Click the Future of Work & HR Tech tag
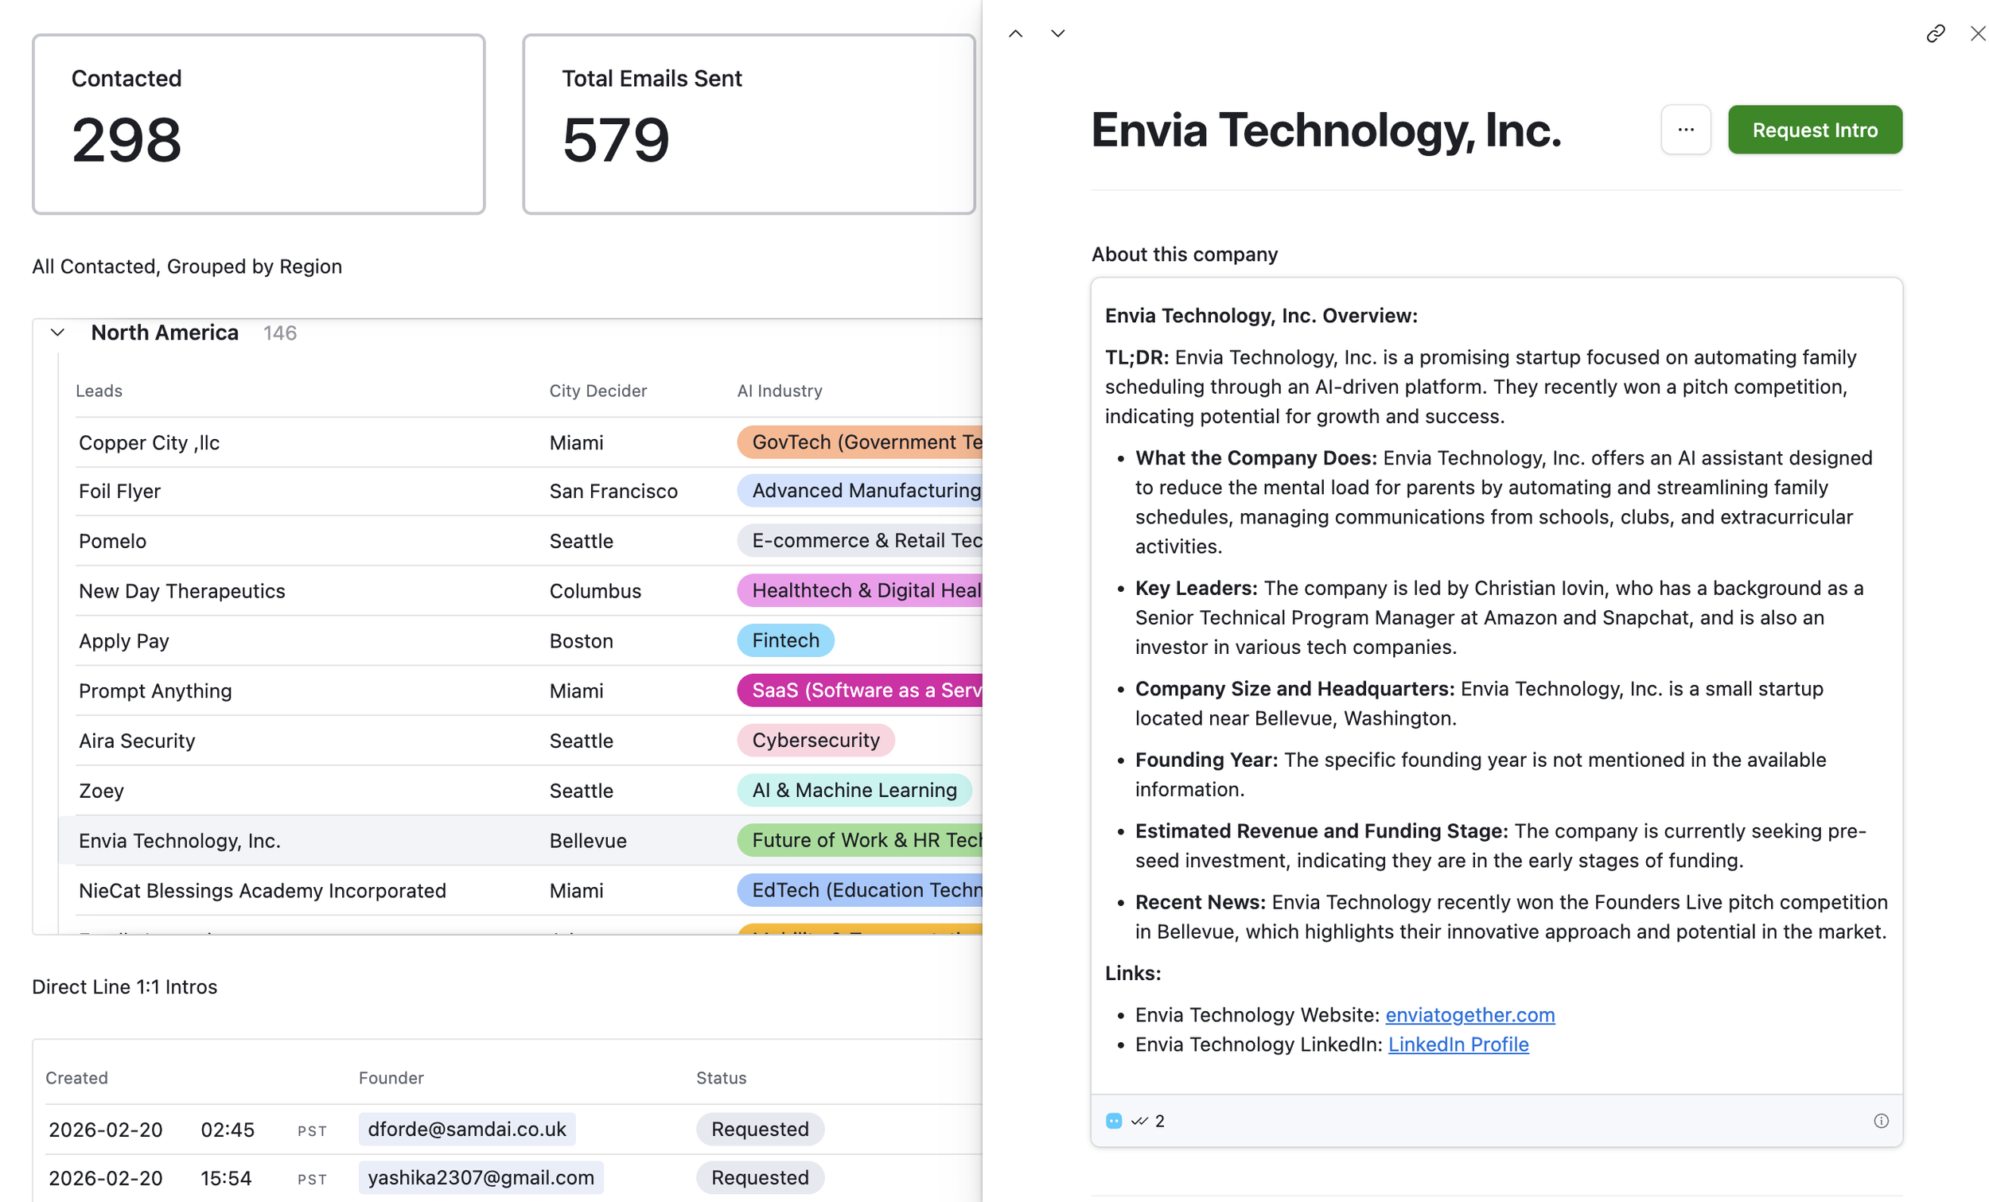This screenshot has height=1202, width=1989. 860,840
